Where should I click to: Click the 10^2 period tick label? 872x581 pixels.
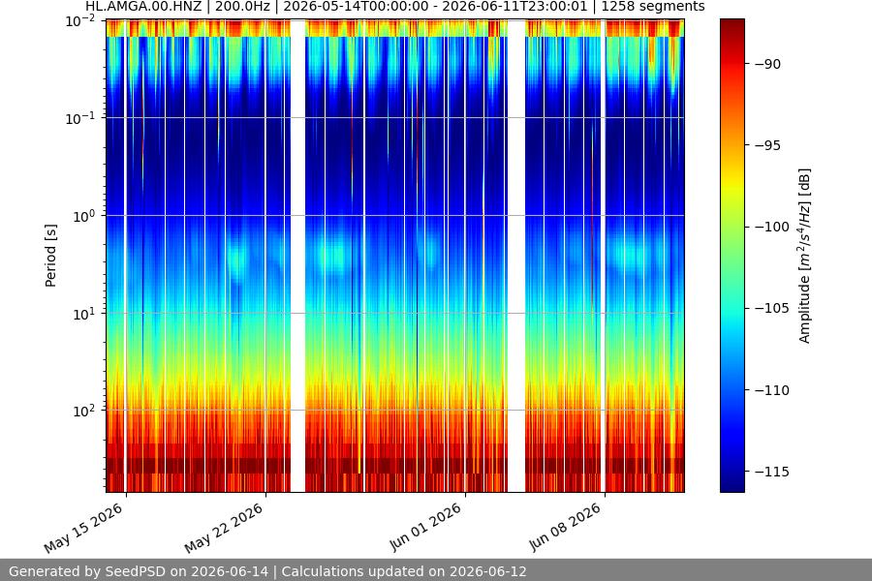[84, 411]
